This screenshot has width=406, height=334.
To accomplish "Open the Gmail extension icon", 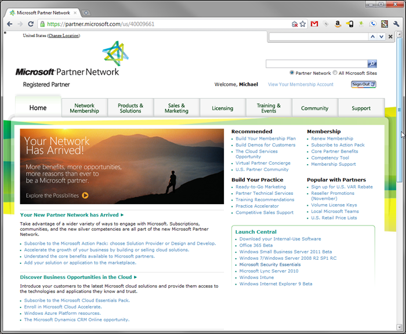I will point(314,24).
